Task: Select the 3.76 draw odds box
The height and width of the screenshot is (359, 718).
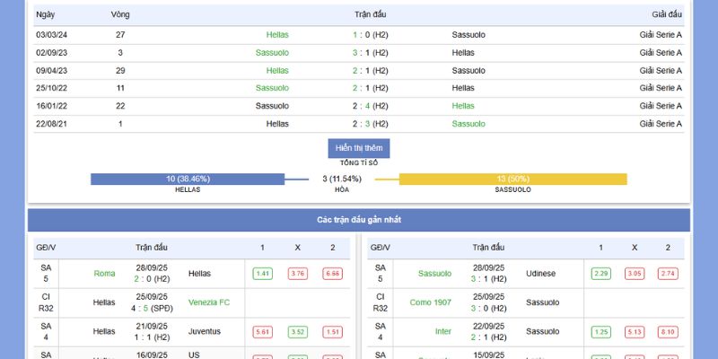Action: [298, 274]
